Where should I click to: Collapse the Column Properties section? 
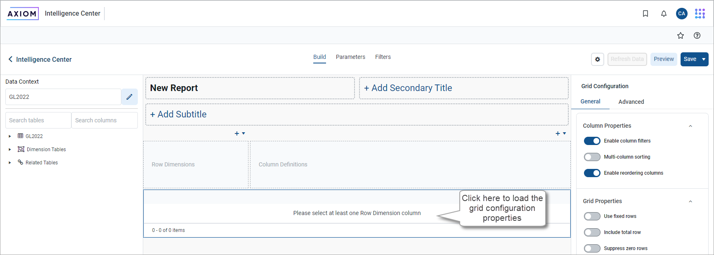[x=690, y=126]
